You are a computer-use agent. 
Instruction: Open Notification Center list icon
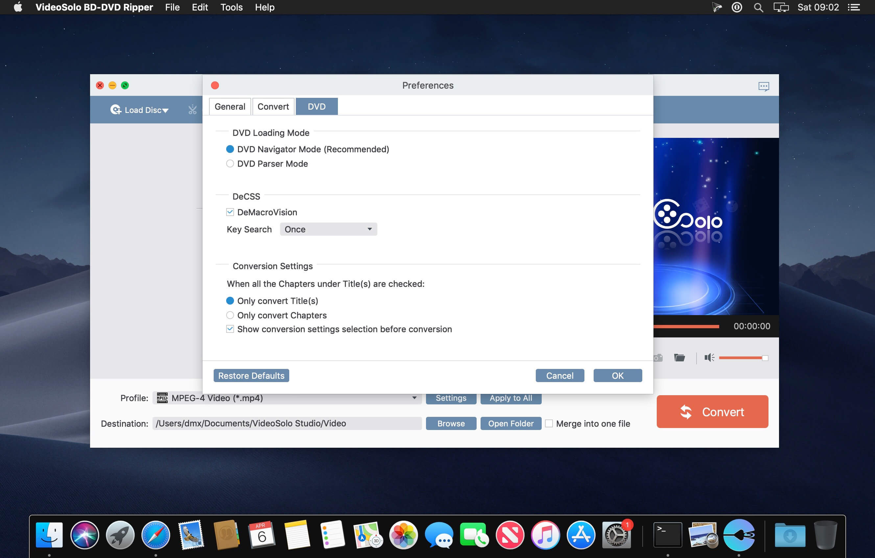pyautogui.click(x=854, y=7)
